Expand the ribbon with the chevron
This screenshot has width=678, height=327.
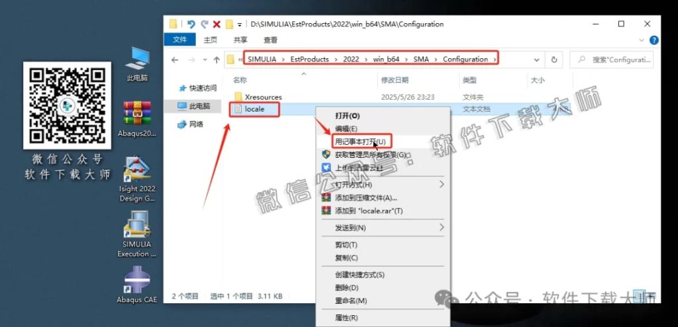[642, 40]
